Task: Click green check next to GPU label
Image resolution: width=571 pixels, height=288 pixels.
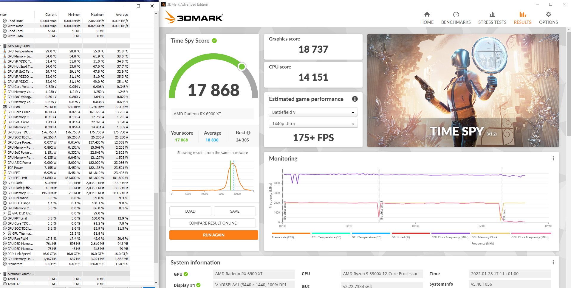Action: point(186,274)
